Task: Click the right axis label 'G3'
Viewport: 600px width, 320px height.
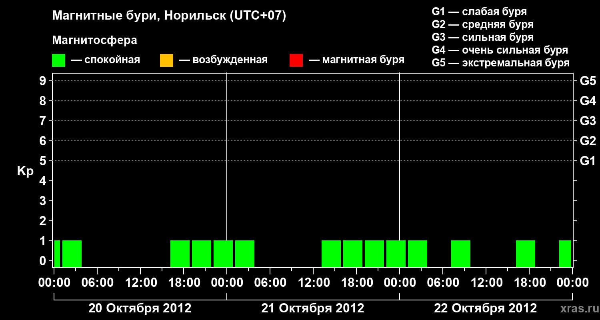Action: 588,121
